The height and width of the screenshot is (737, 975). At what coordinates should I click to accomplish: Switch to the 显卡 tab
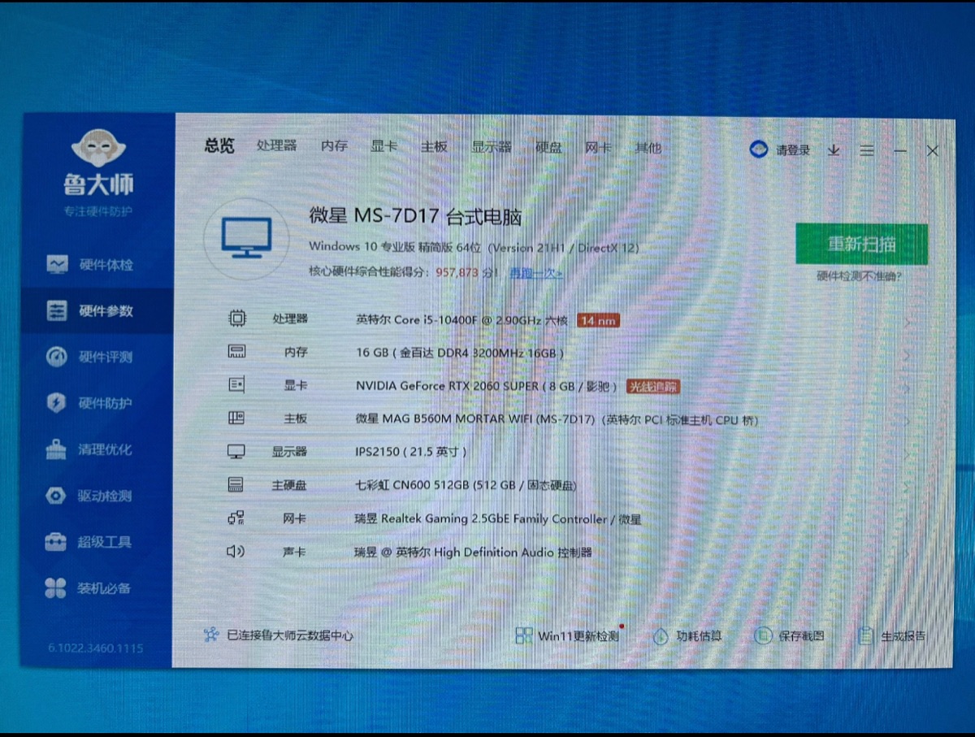coord(384,147)
